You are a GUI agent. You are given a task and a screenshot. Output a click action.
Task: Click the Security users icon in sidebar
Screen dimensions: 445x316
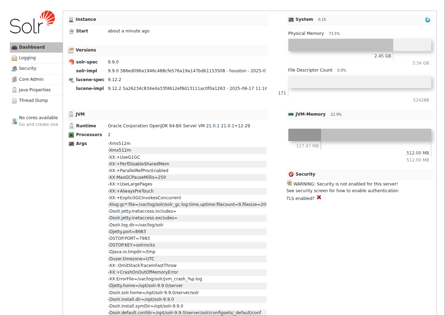(14, 68)
